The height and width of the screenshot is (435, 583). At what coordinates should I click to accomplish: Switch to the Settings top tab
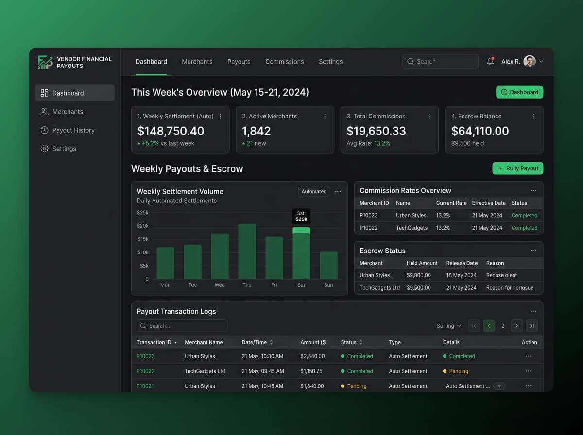coord(331,62)
